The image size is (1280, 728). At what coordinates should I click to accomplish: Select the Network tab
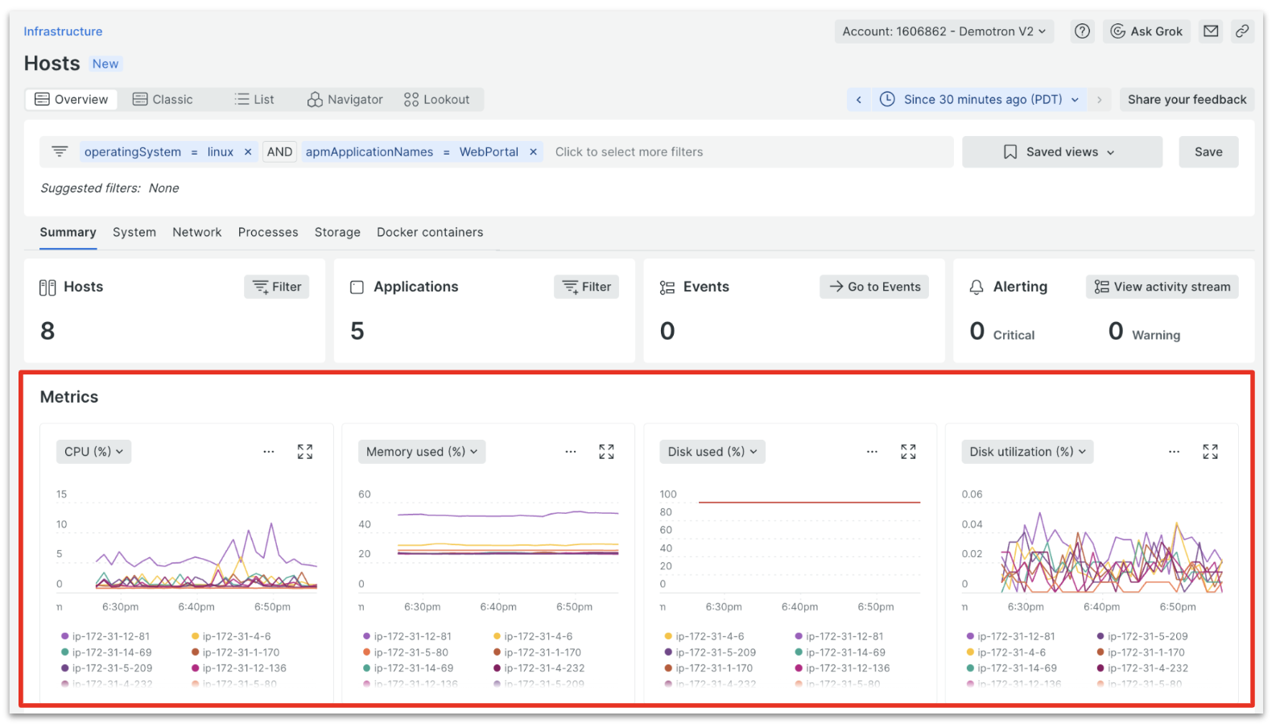coord(196,233)
